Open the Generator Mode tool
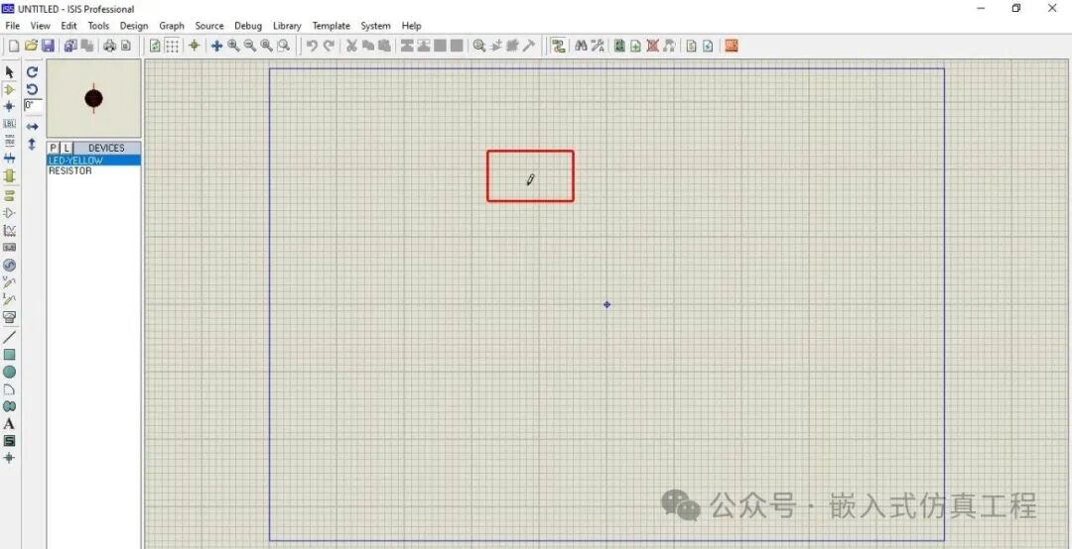This screenshot has height=549, width=1072. 10,265
